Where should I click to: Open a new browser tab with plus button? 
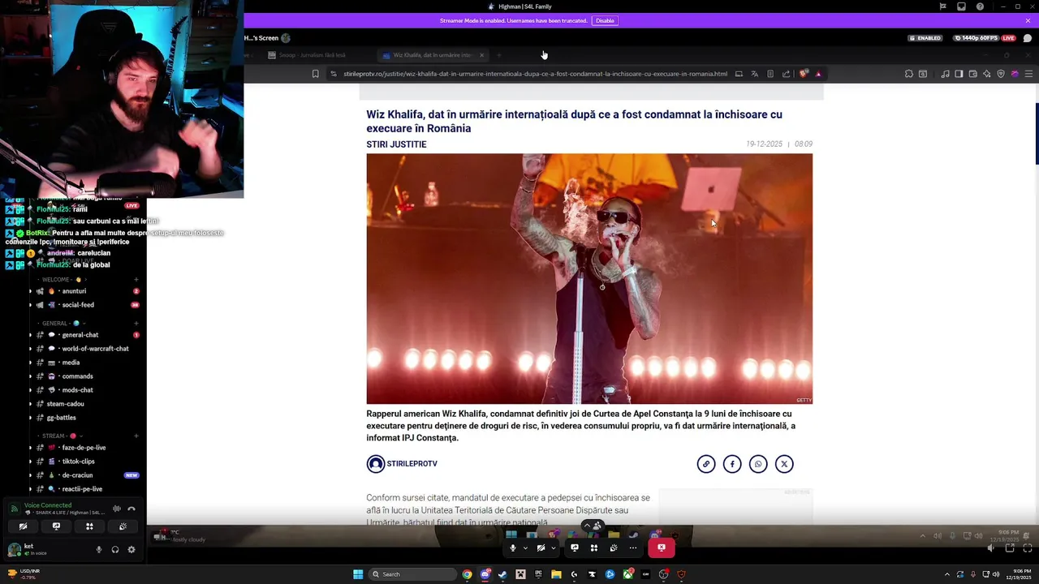[499, 55]
